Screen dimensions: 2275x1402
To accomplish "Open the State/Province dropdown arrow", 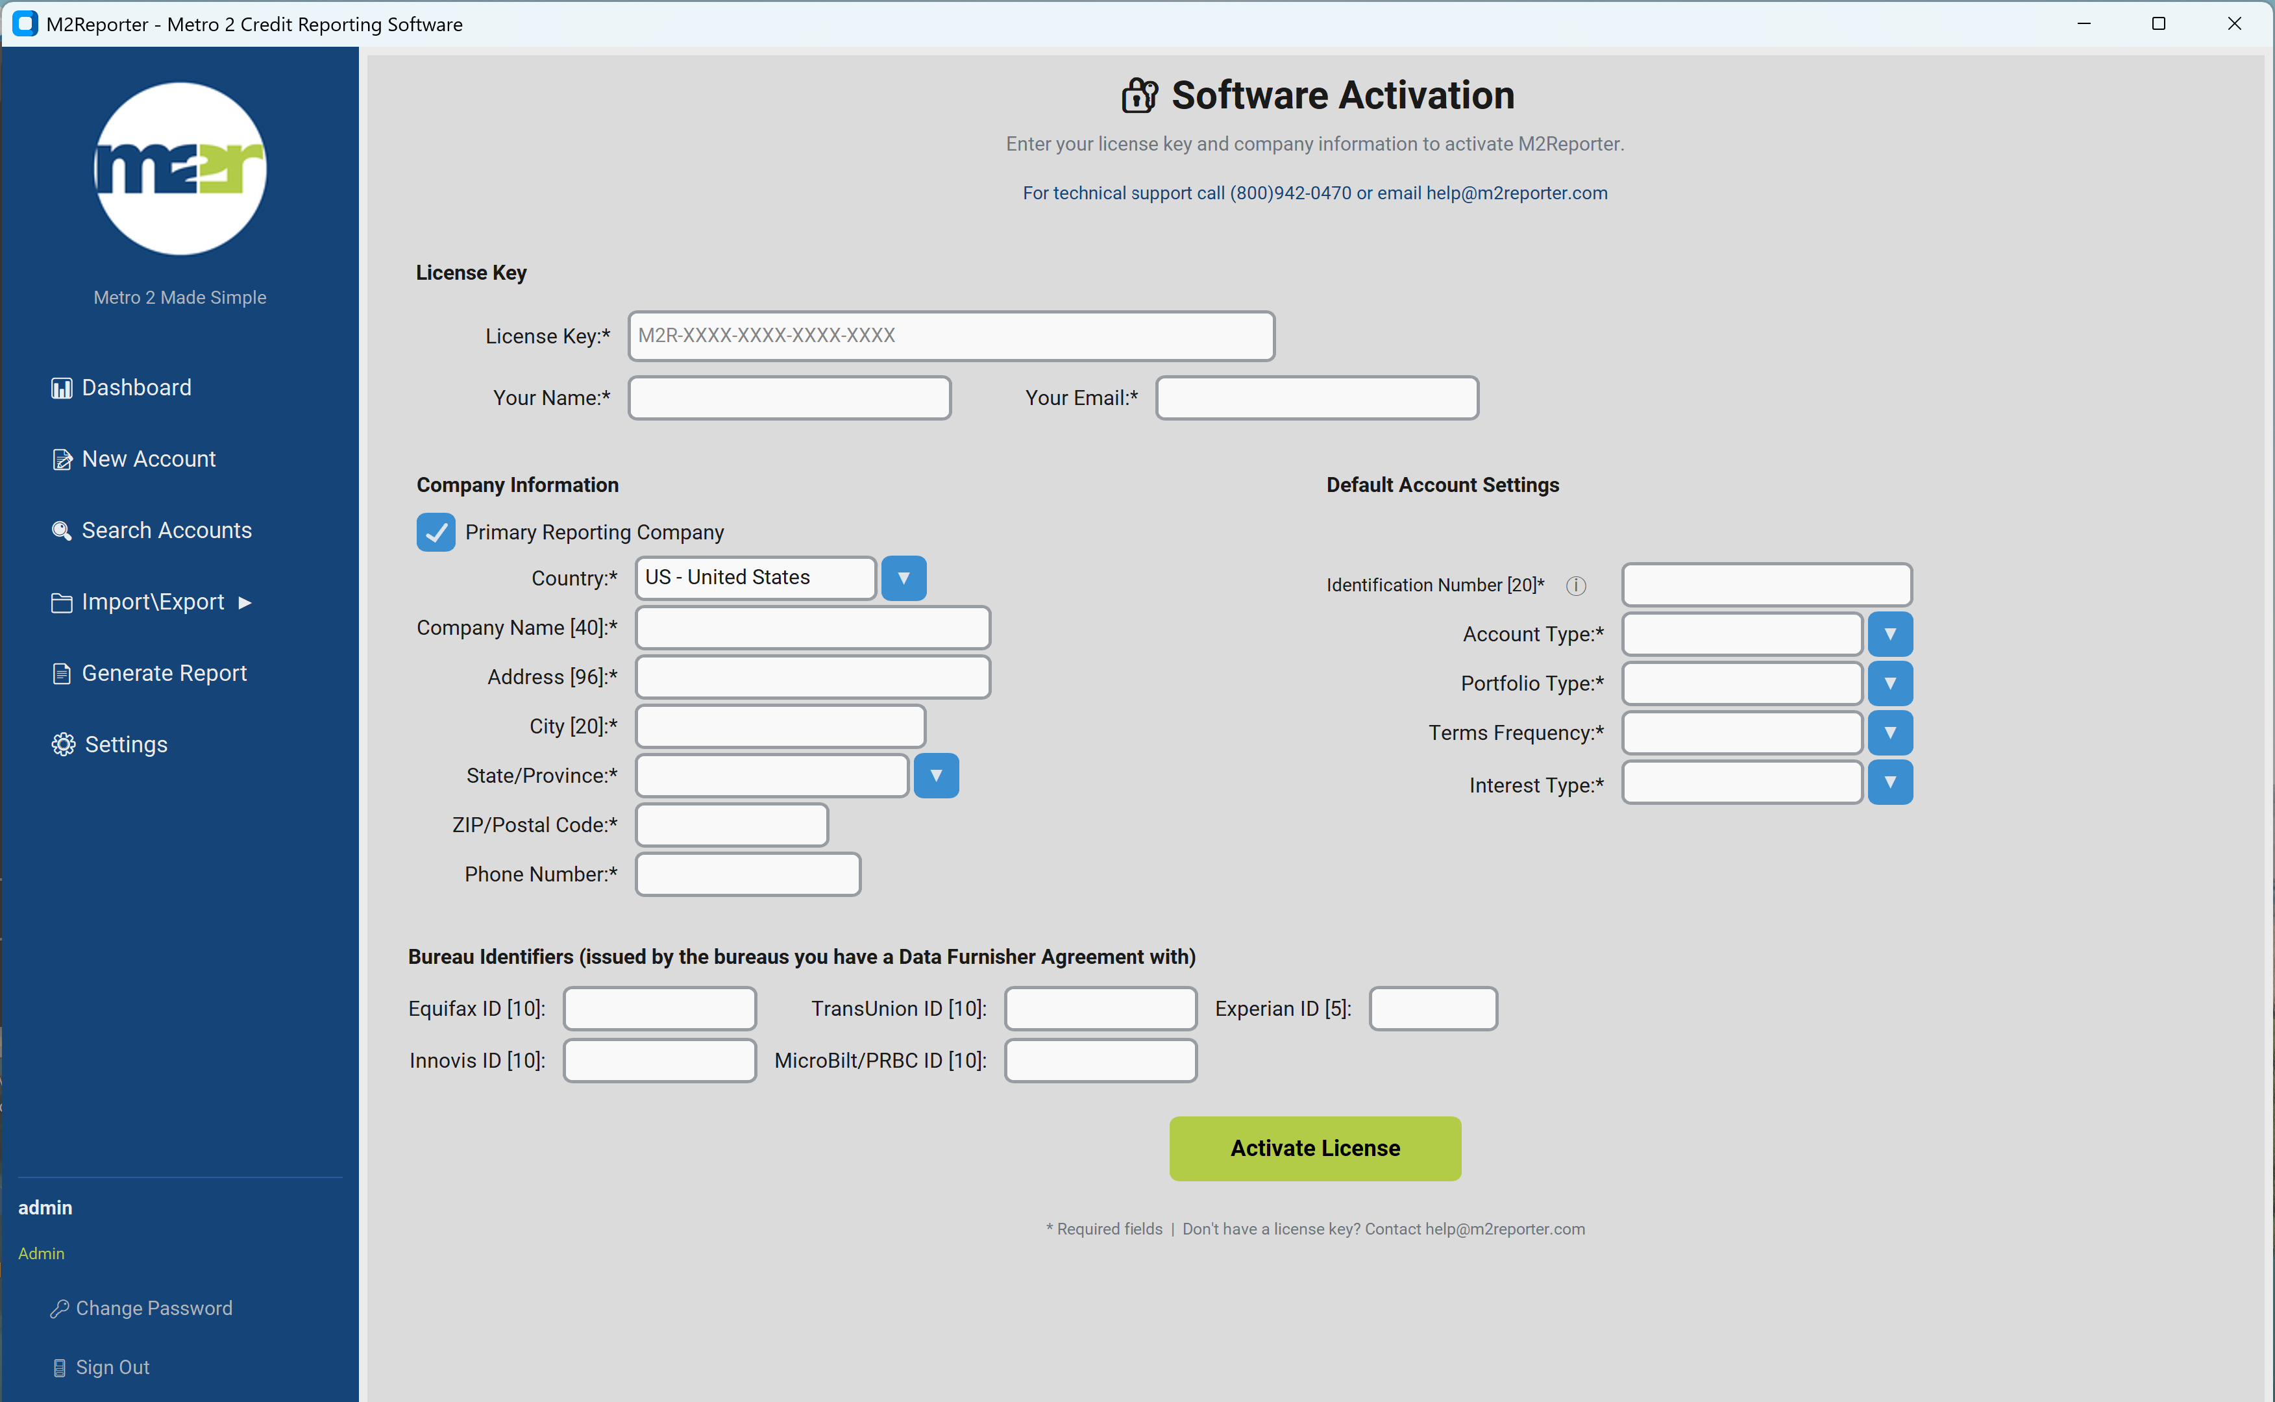I will click(937, 776).
